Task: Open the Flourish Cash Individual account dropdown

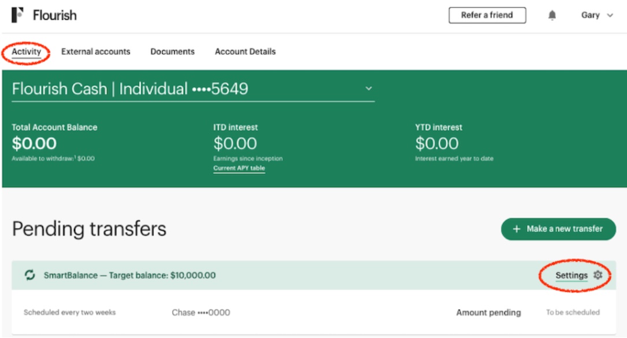Action: tap(193, 89)
